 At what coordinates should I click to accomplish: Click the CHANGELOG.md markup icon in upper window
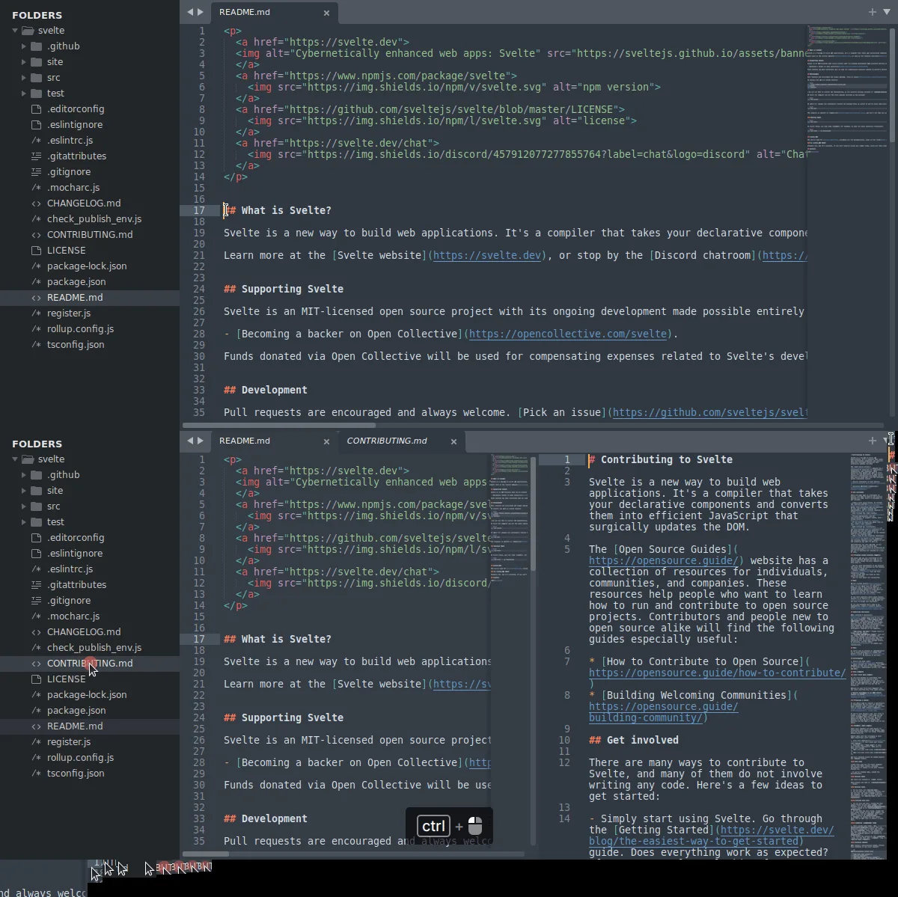coord(36,203)
